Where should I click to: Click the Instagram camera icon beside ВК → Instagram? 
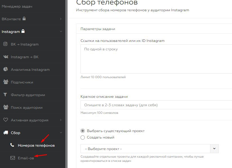point(5,44)
